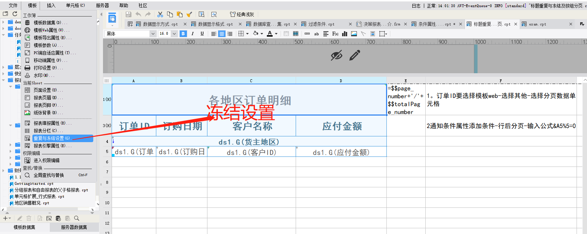Image resolution: width=587 pixels, height=234 pixels.
Task: Click the 经典浅灰 theme button
Action: (242, 14)
